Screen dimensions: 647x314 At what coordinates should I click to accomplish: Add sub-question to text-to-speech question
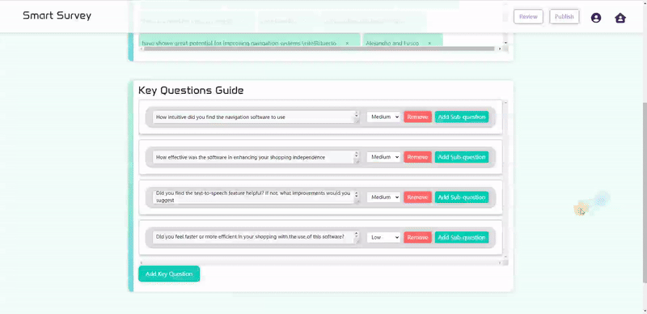click(462, 197)
